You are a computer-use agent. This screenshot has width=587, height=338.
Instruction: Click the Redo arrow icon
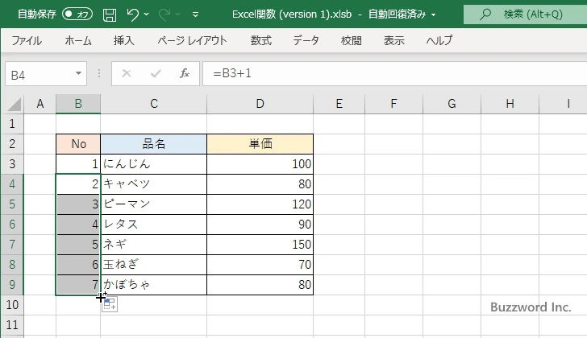click(164, 14)
